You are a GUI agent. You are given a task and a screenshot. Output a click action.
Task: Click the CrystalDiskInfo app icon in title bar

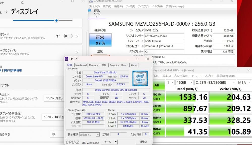(91, 1)
